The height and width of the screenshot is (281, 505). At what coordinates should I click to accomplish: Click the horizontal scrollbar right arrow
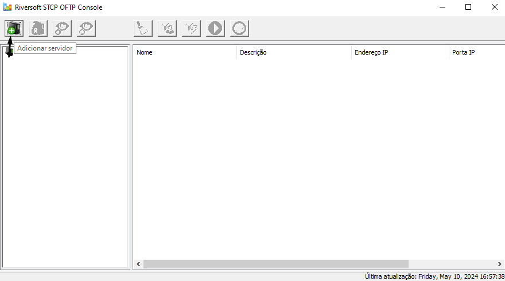(x=499, y=264)
